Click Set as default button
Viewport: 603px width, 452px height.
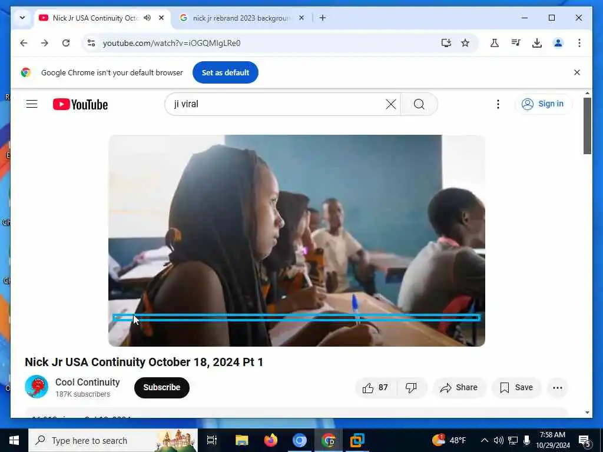click(x=226, y=72)
